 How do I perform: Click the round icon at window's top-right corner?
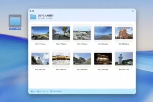(133, 11)
